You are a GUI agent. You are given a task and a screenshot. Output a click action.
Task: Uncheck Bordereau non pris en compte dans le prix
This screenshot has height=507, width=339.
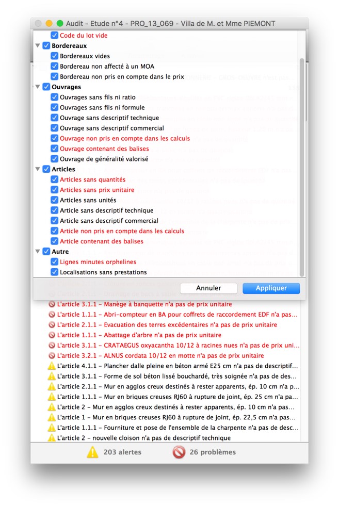point(54,77)
